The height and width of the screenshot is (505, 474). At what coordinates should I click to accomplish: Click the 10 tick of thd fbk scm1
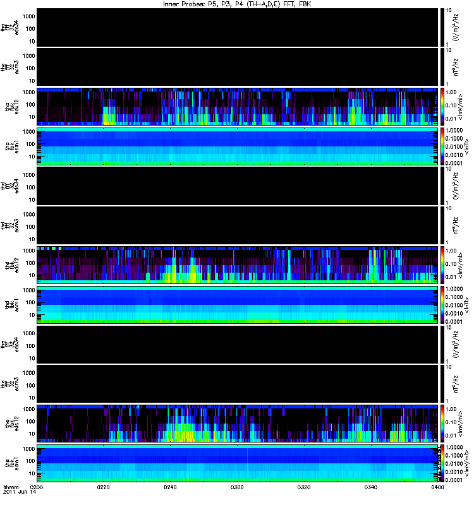coord(32,315)
